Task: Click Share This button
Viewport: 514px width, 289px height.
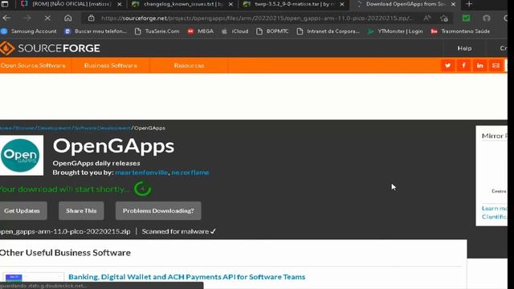Action: click(81, 210)
